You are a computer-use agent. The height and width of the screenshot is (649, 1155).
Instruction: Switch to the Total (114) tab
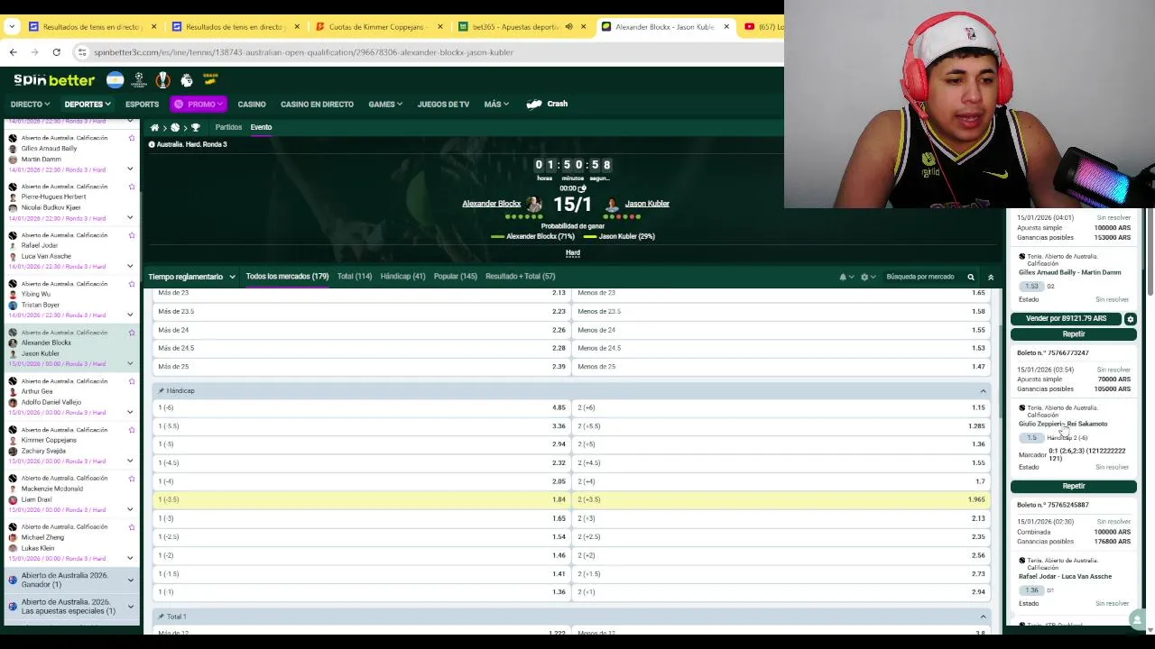point(355,277)
